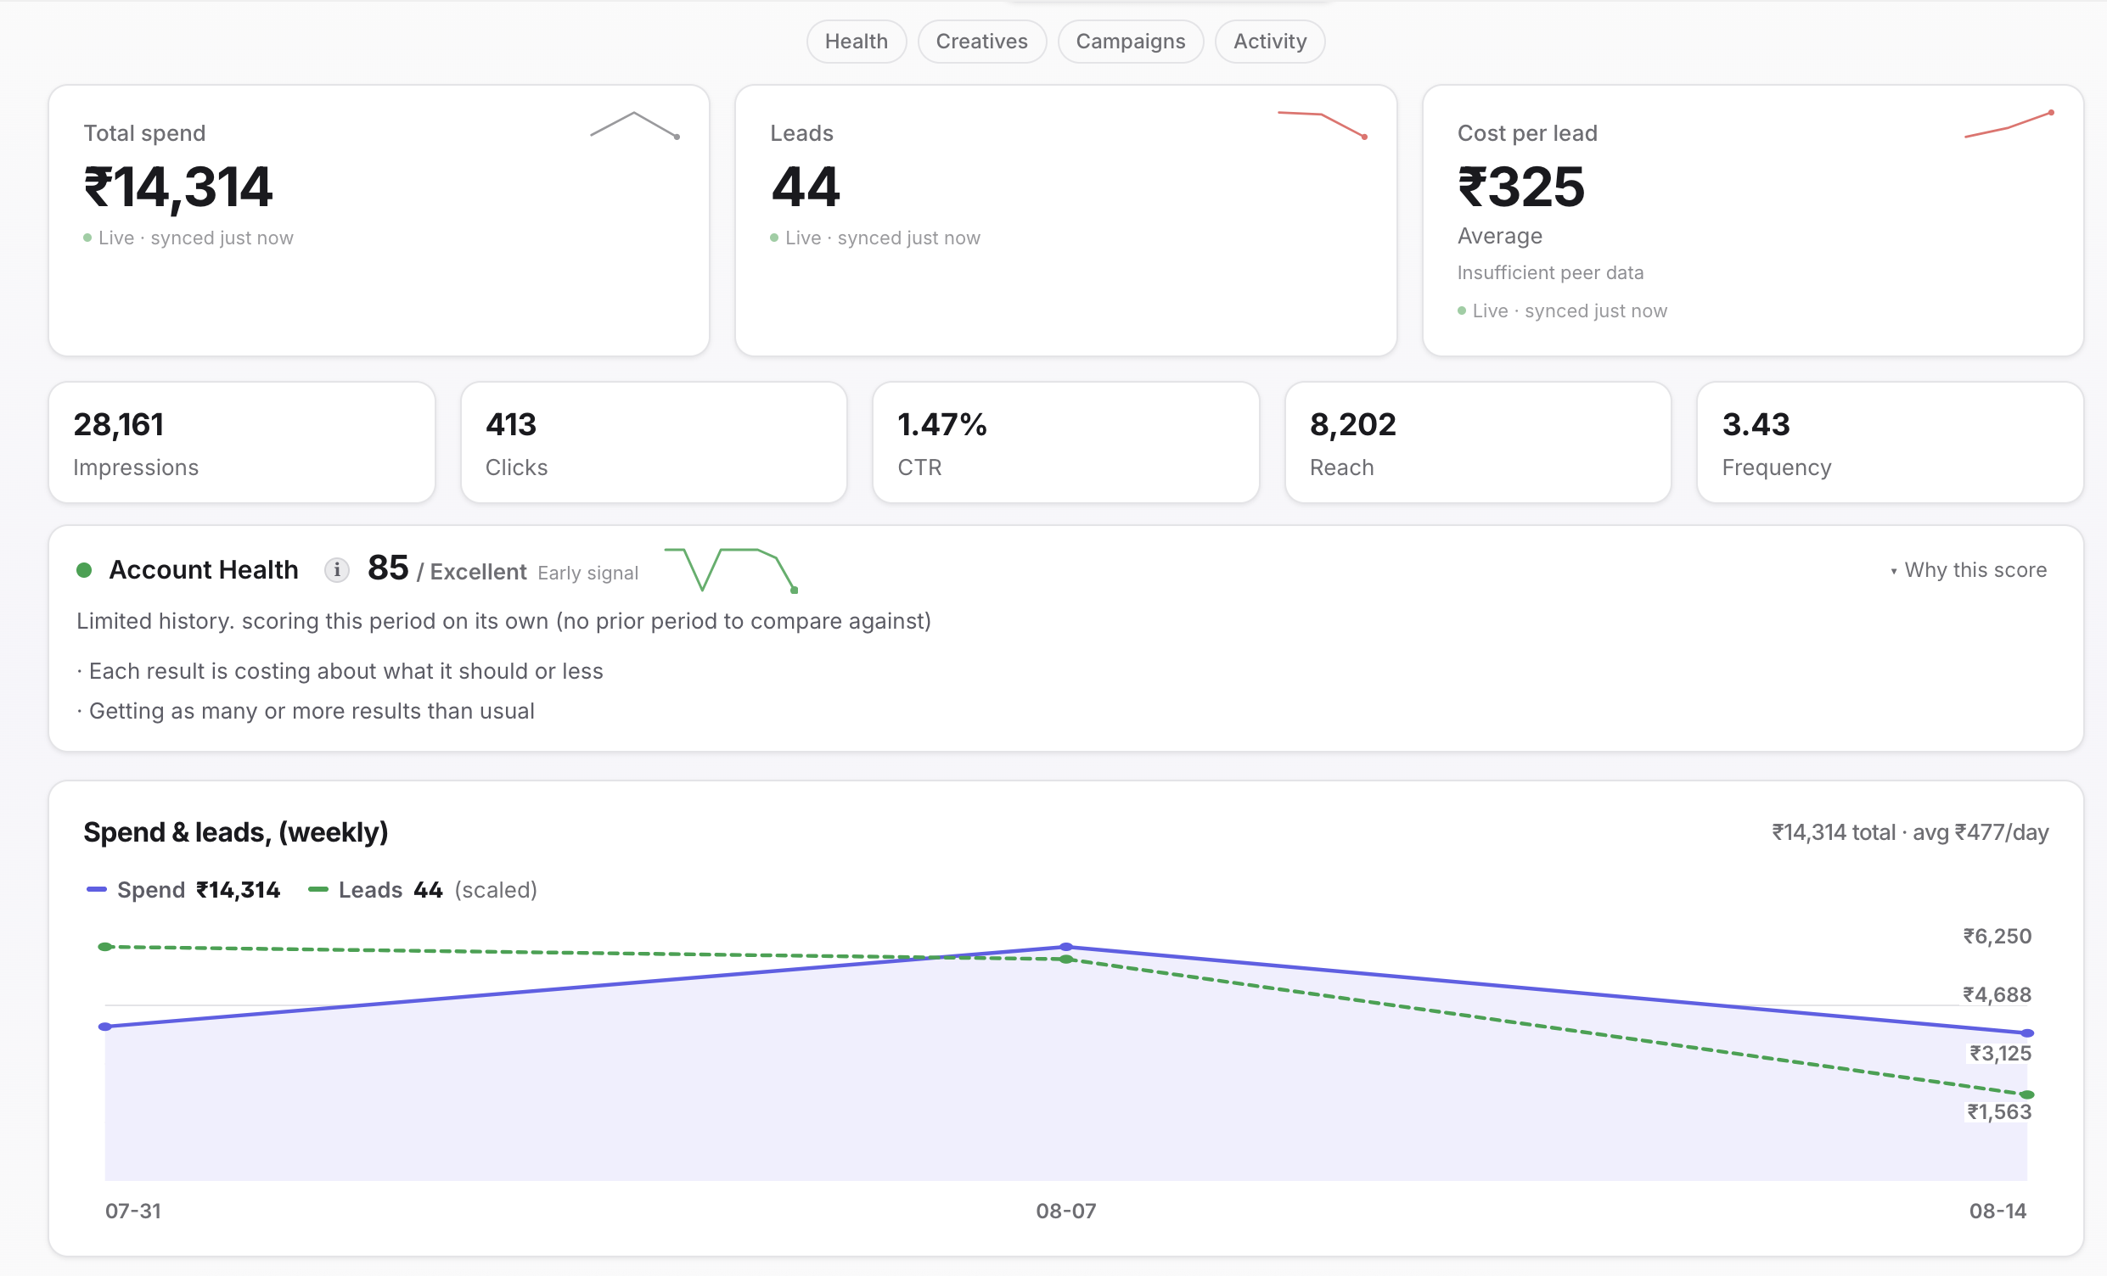2107x1276 pixels.
Task: Switch to the Creatives tab
Action: [981, 41]
